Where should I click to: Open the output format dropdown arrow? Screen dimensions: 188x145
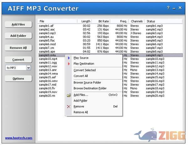(29, 68)
